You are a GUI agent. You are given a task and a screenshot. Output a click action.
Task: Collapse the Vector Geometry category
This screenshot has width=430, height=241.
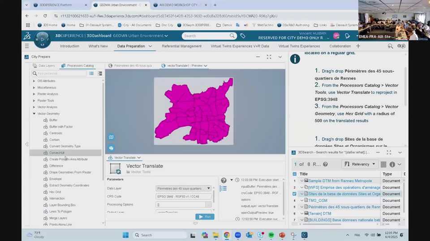point(34,114)
